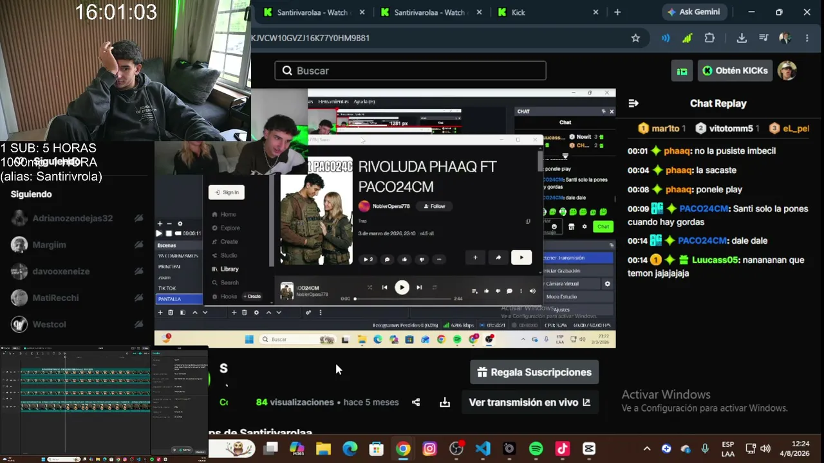Open the volume control in the system tray

click(765, 449)
